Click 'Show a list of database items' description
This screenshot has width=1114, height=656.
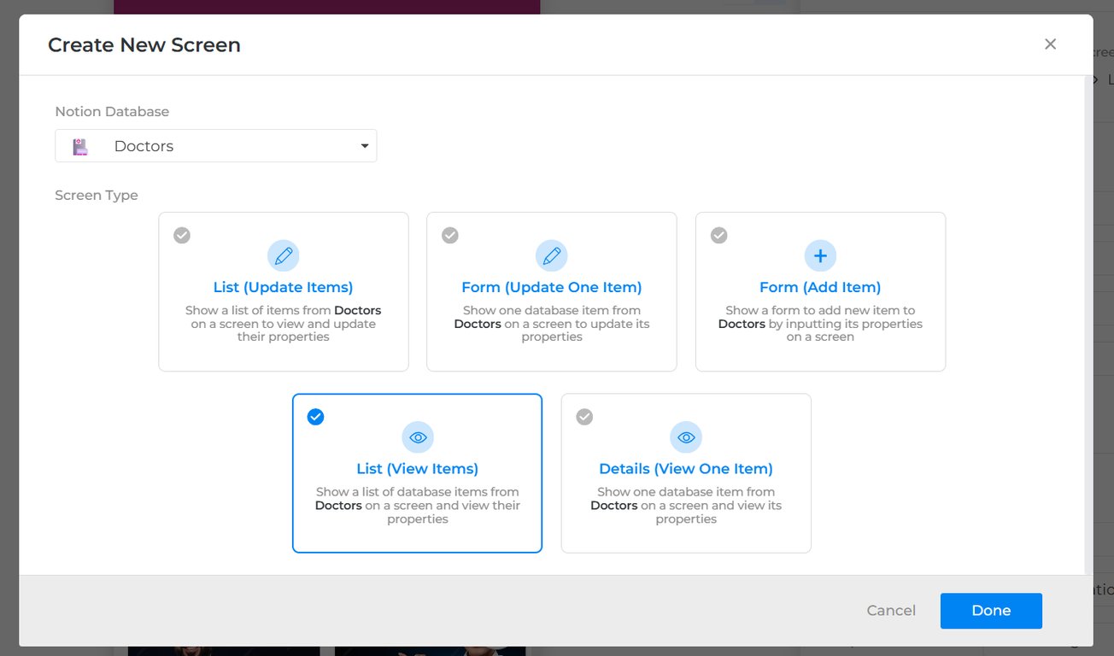(418, 506)
